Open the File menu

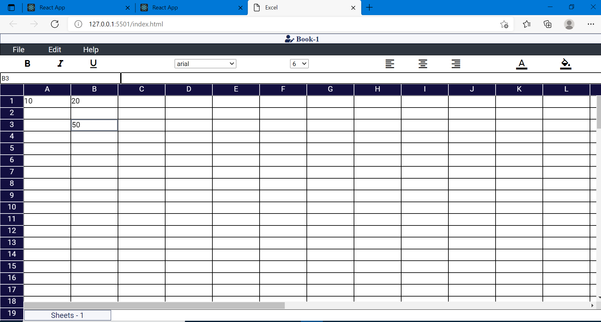click(x=18, y=49)
